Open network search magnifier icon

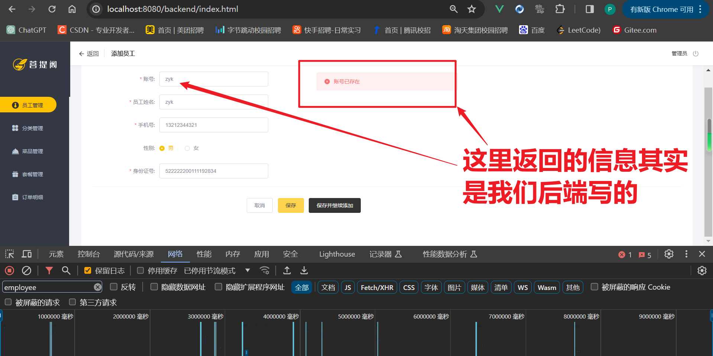(x=66, y=271)
